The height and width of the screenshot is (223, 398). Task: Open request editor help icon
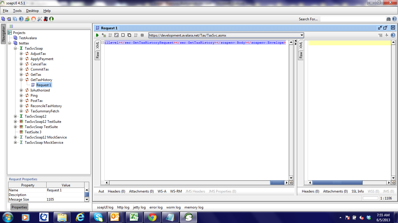tap(393, 35)
